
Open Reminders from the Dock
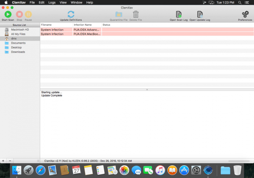pos(100,170)
